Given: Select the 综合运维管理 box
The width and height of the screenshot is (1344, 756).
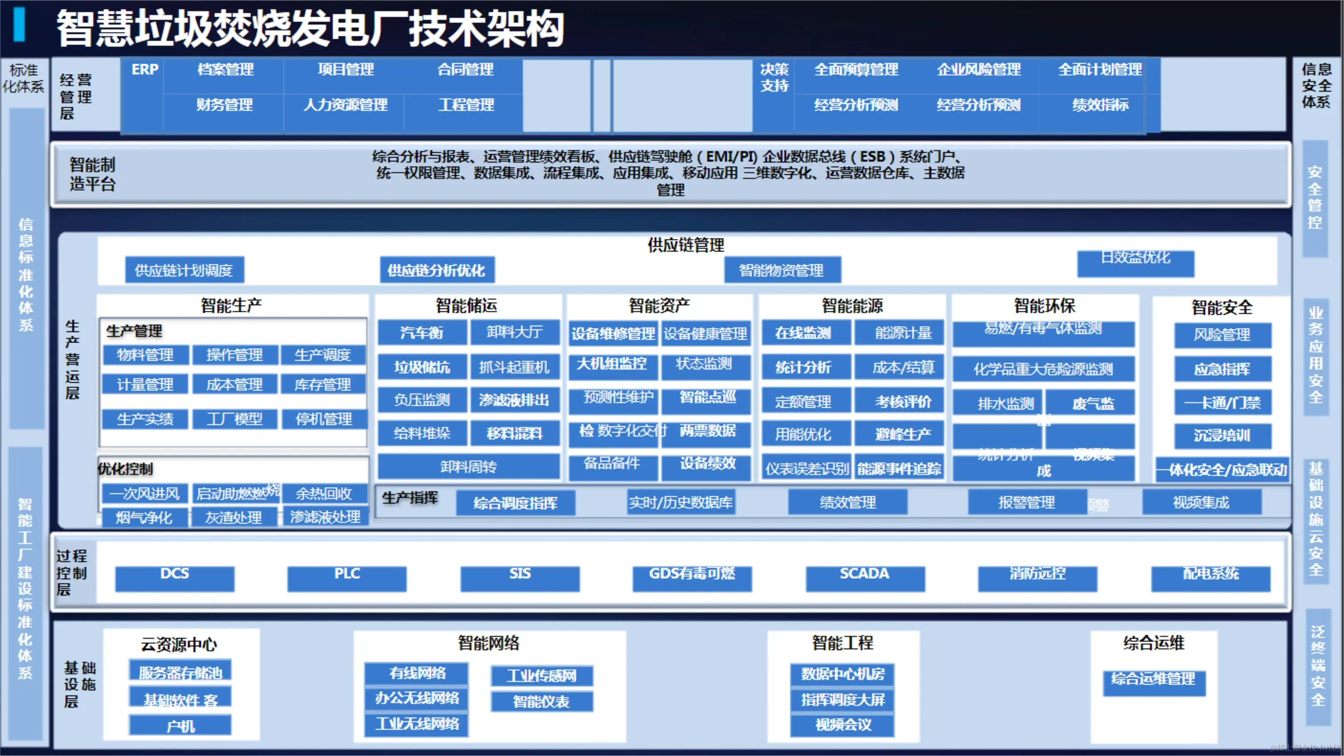Looking at the screenshot, I should tap(1154, 683).
